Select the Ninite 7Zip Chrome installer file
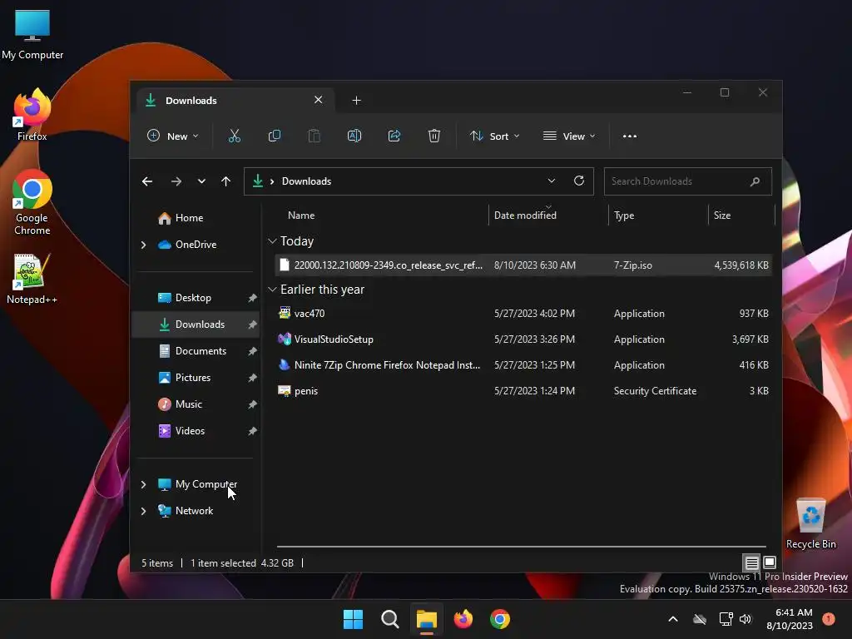Screen dimensions: 852x639 pyautogui.click(x=523, y=365)
